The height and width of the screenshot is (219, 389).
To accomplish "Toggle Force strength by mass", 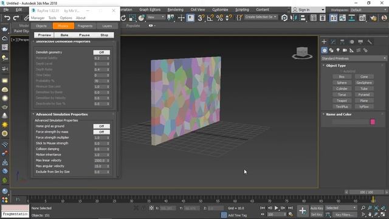I will click(102, 132).
